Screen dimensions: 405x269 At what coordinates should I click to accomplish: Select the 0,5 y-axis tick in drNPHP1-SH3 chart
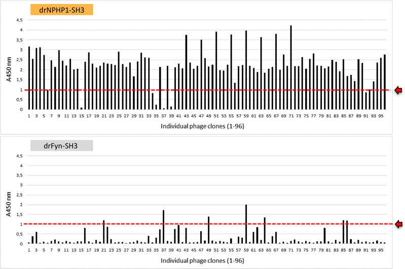[20, 100]
